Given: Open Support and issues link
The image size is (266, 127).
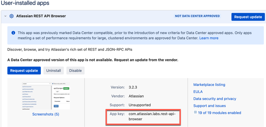Looking at the screenshot, I should tap(210, 106).
